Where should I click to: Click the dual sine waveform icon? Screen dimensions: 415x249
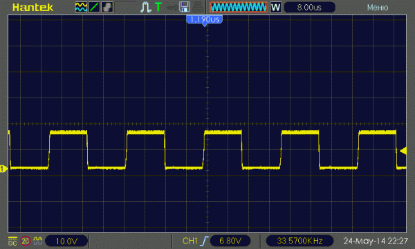click(x=81, y=7)
